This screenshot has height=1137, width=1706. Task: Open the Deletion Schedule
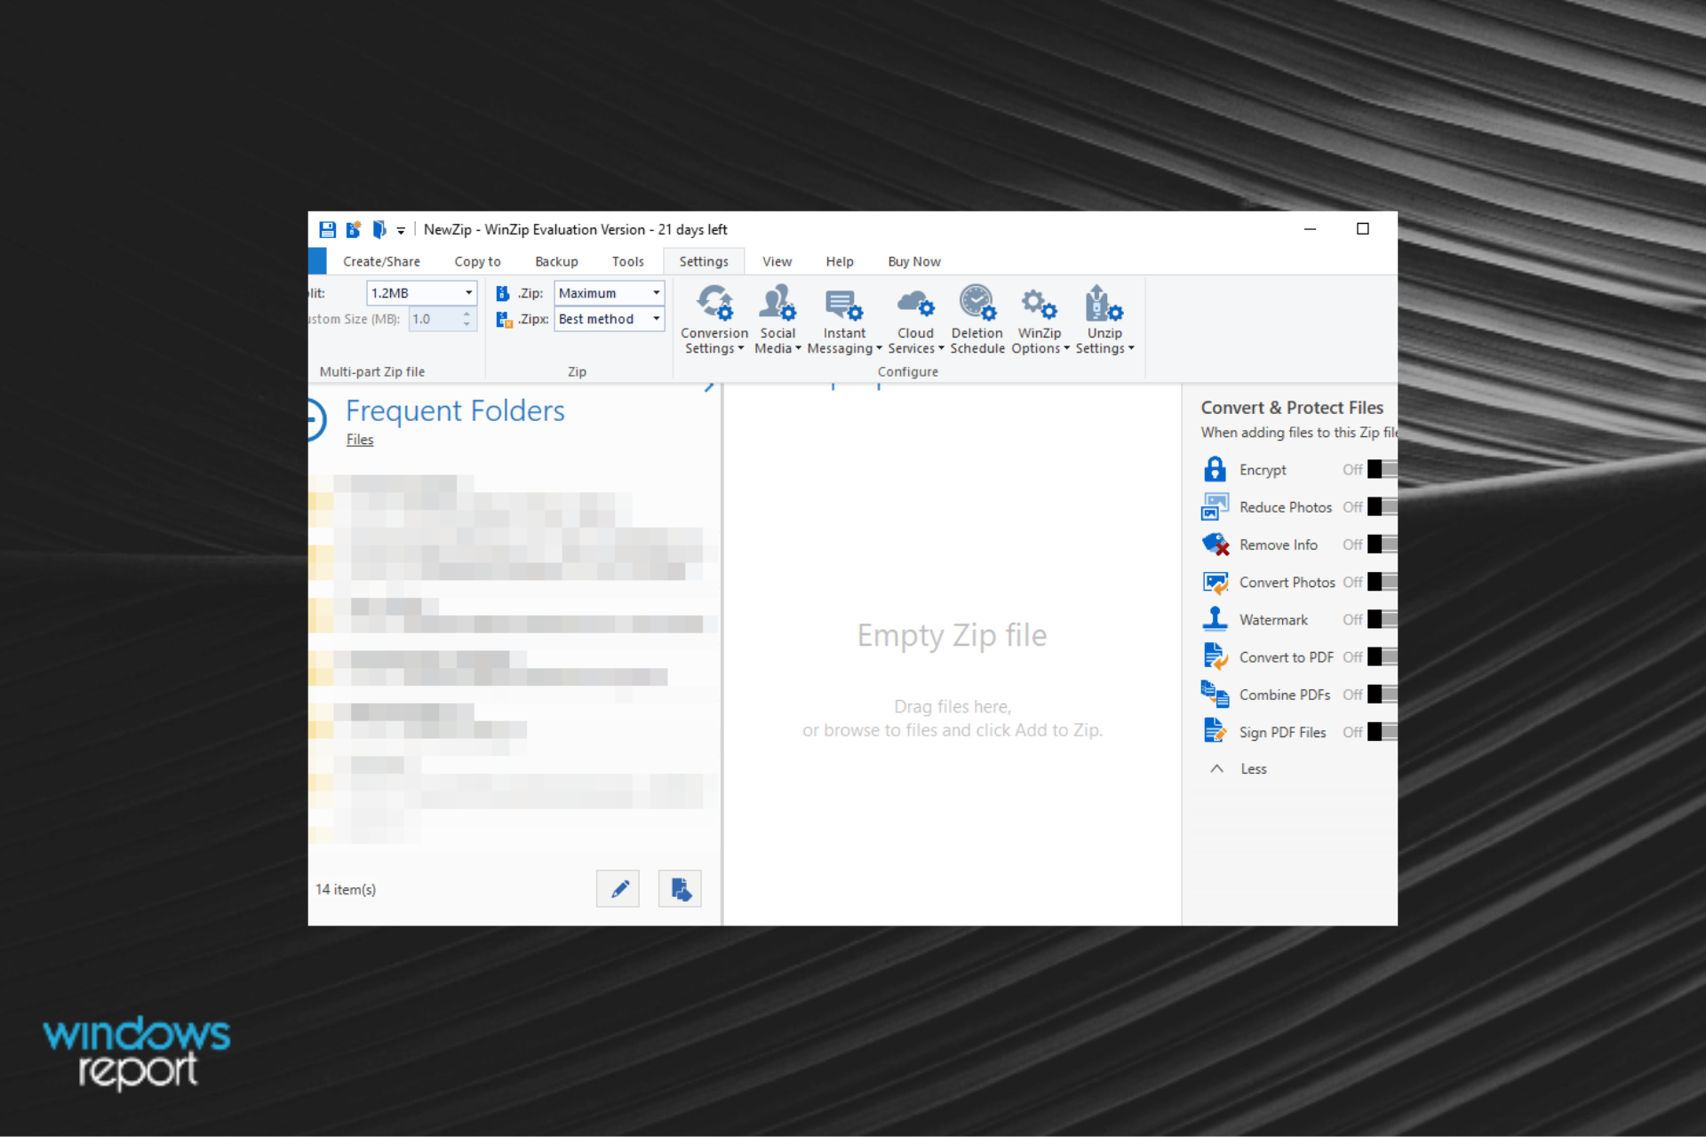(x=977, y=321)
